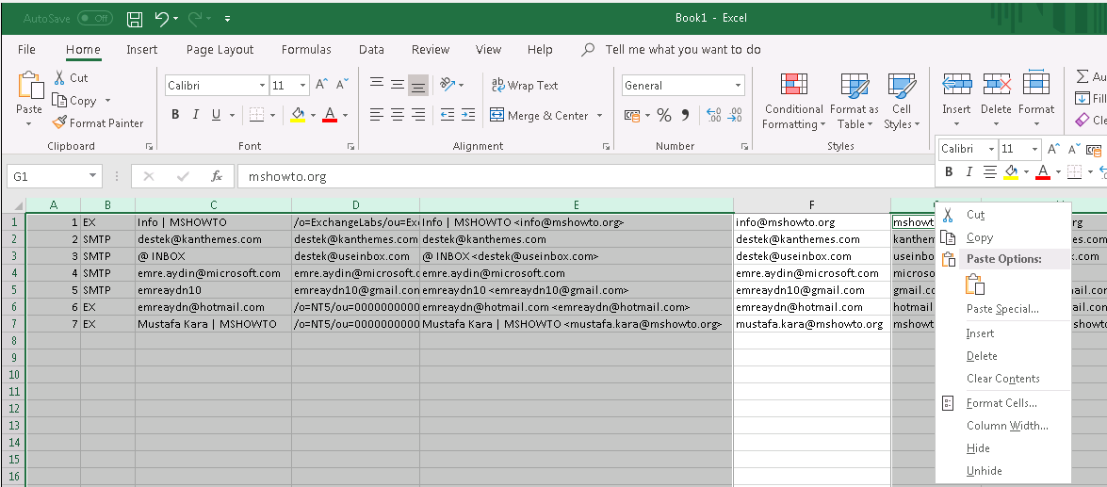
Task: Switch to the Review tab
Action: pyautogui.click(x=431, y=49)
